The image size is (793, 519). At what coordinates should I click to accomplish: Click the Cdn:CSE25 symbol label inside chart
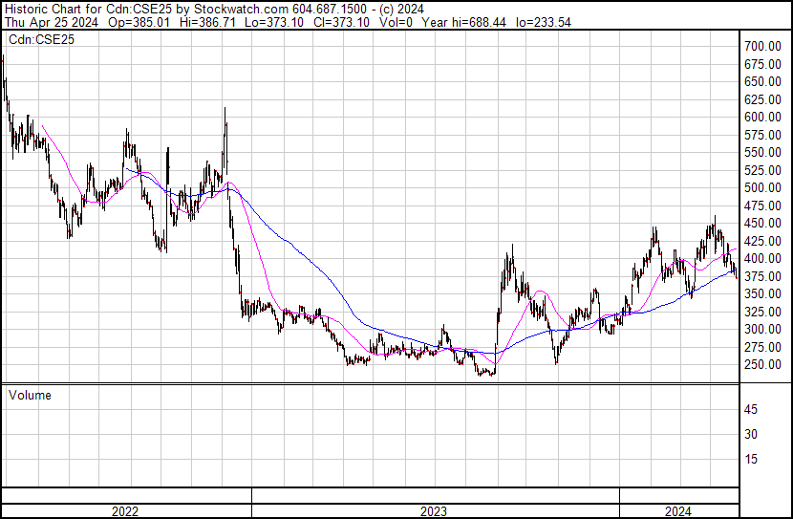coord(42,40)
